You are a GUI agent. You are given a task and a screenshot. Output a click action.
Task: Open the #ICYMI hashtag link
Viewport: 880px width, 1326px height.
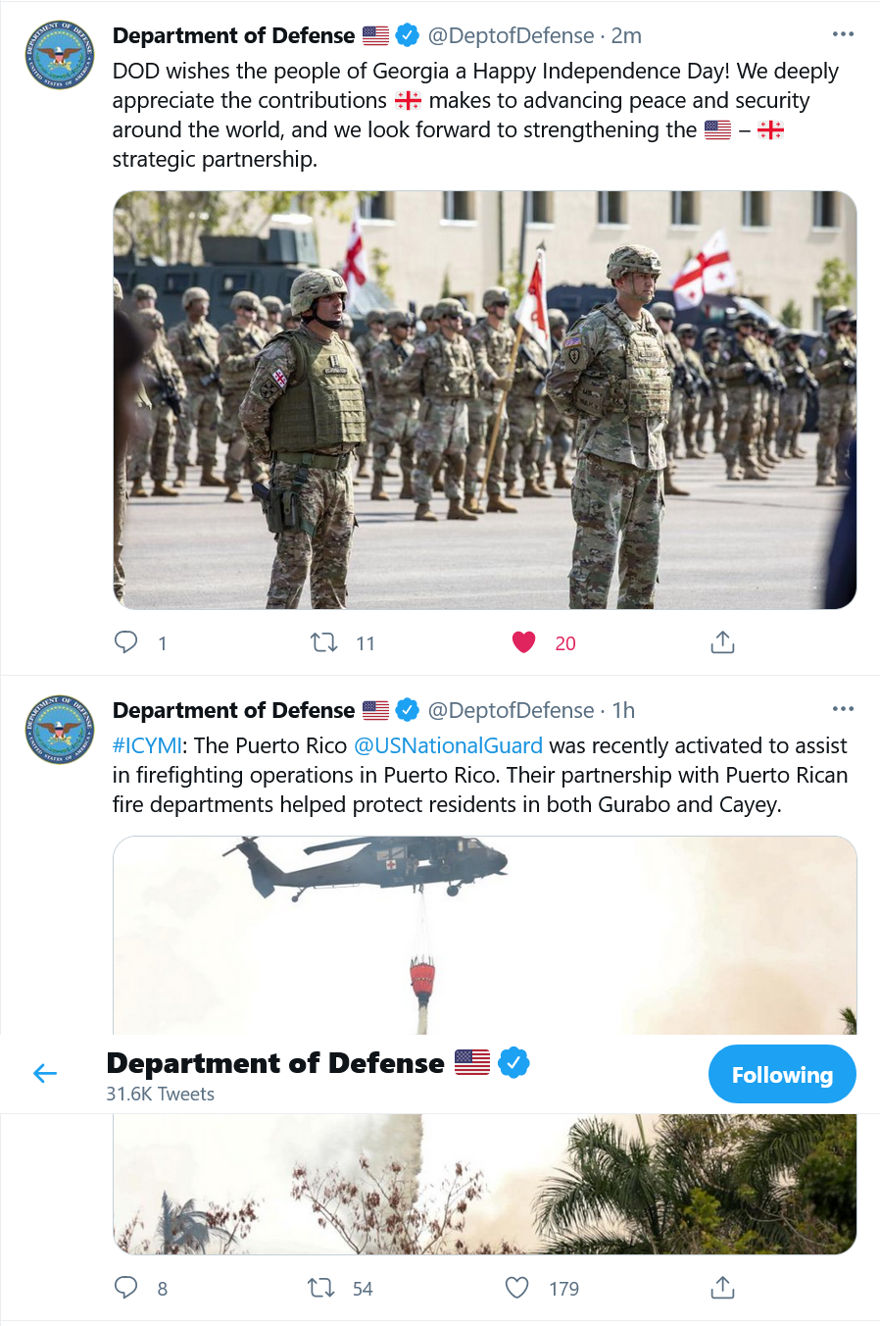[147, 745]
